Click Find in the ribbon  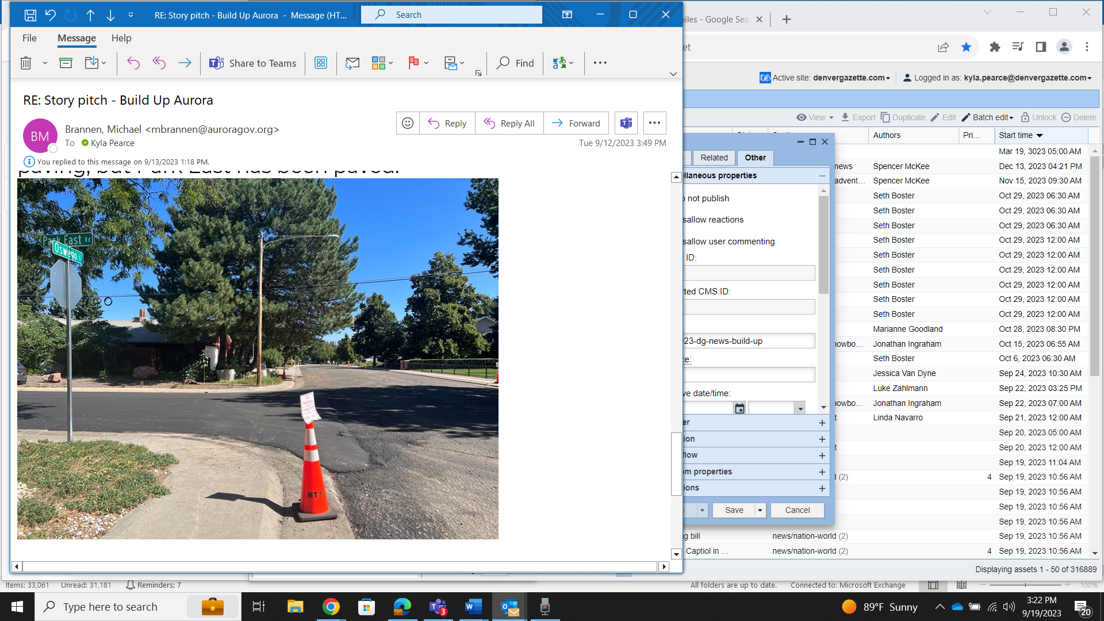coord(515,63)
